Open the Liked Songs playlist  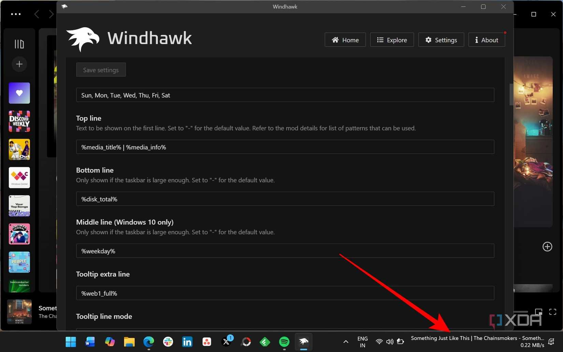(x=19, y=93)
